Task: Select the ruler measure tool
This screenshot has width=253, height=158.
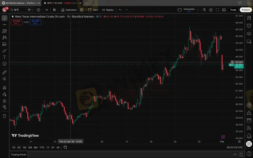Action: (4, 72)
